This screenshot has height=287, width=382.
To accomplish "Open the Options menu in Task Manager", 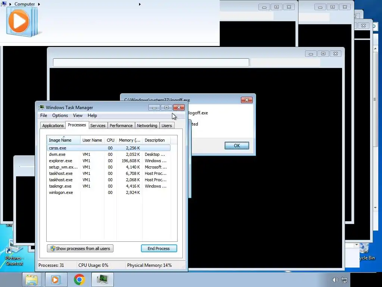I will 60,115.
